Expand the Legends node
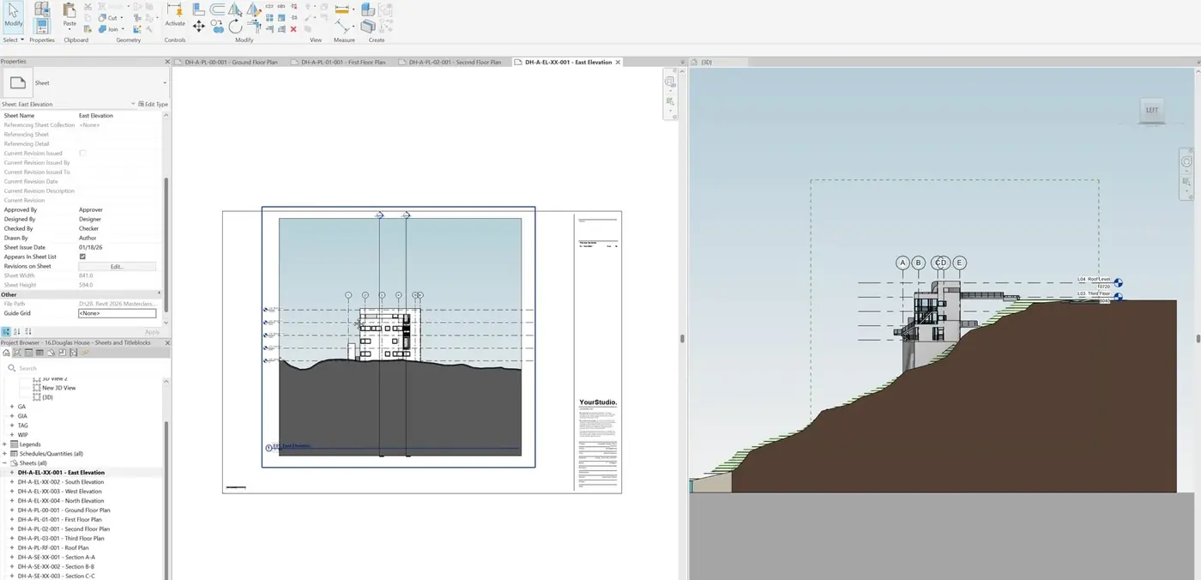This screenshot has width=1201, height=580. pos(5,444)
